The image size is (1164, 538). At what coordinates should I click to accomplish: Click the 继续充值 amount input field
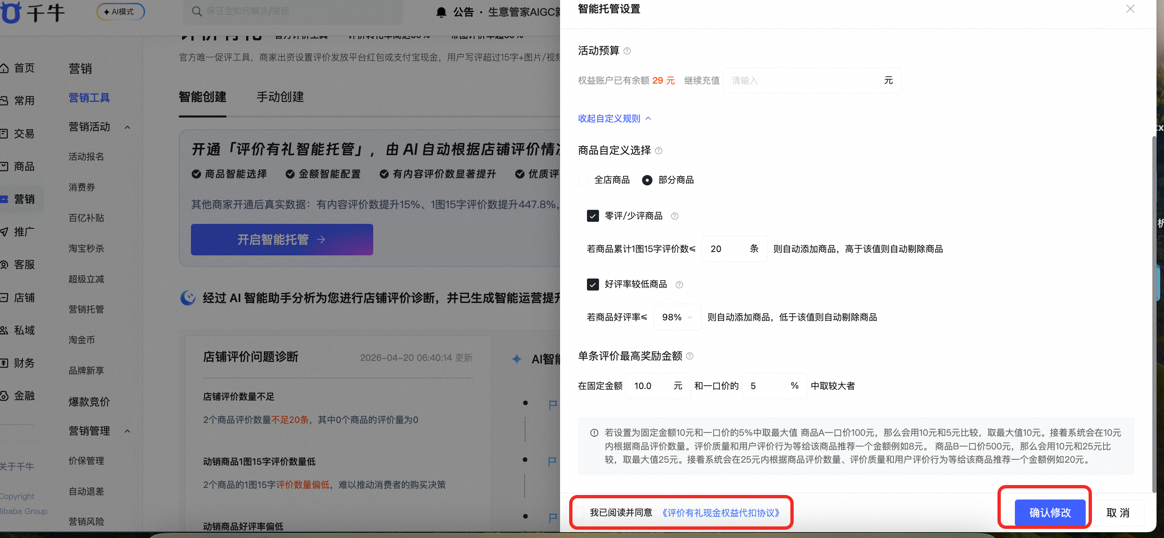812,81
